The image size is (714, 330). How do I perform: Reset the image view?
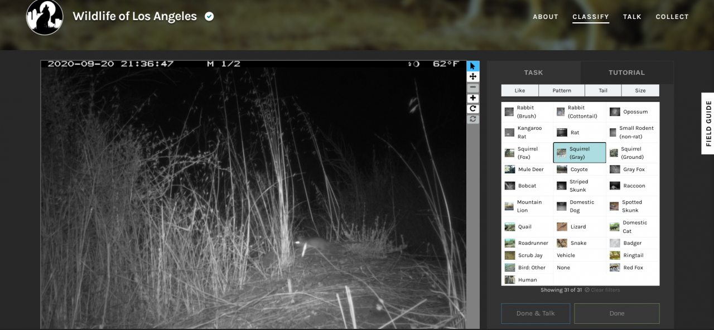473,119
